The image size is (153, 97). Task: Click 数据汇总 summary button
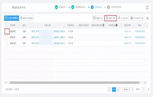tap(98, 18)
